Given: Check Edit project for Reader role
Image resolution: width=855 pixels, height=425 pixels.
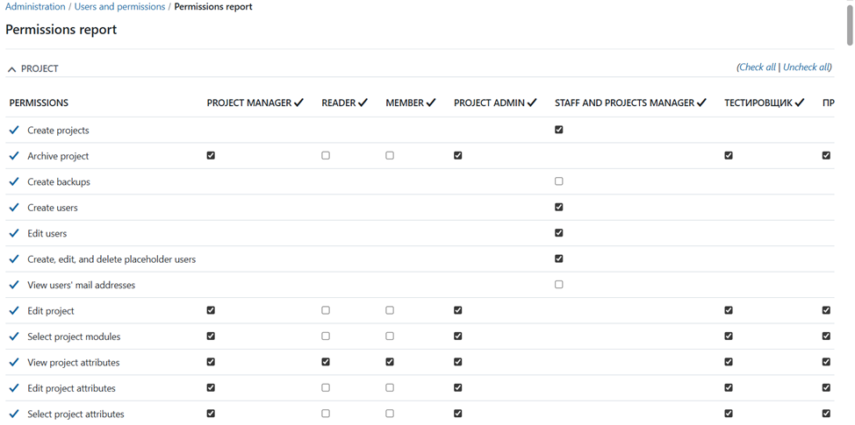Looking at the screenshot, I should (326, 310).
